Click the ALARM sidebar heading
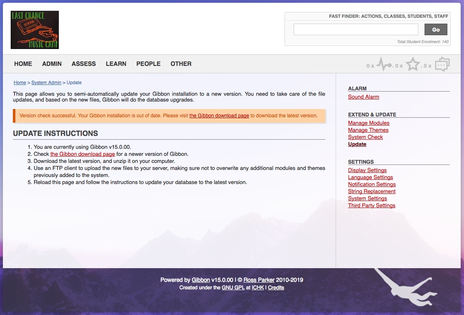This screenshot has height=315, width=464. point(357,89)
